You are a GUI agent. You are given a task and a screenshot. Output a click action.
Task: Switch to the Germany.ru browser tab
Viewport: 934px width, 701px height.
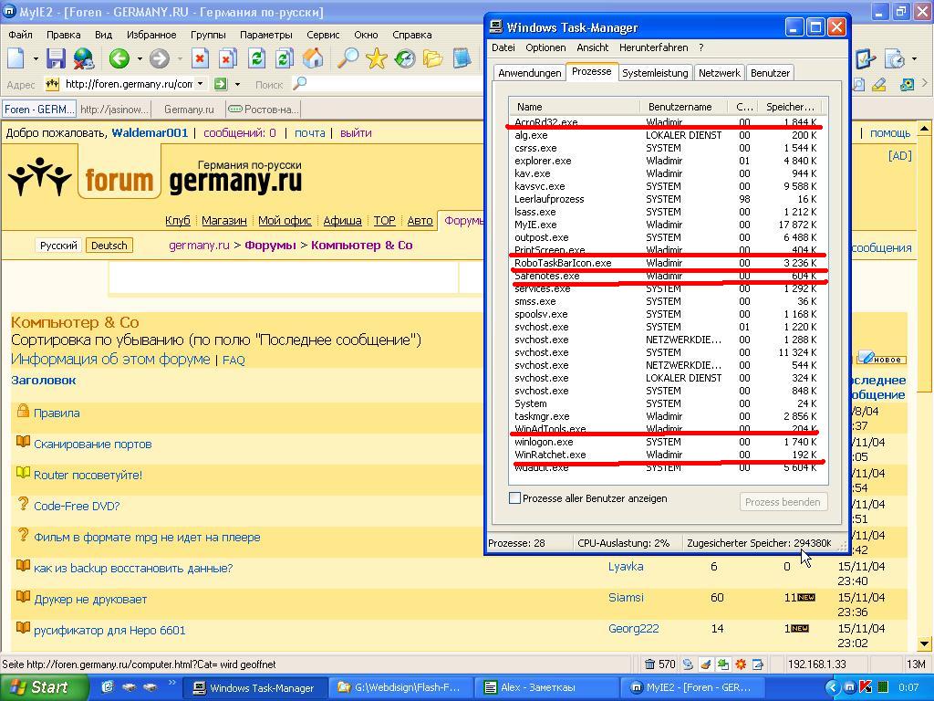(188, 110)
